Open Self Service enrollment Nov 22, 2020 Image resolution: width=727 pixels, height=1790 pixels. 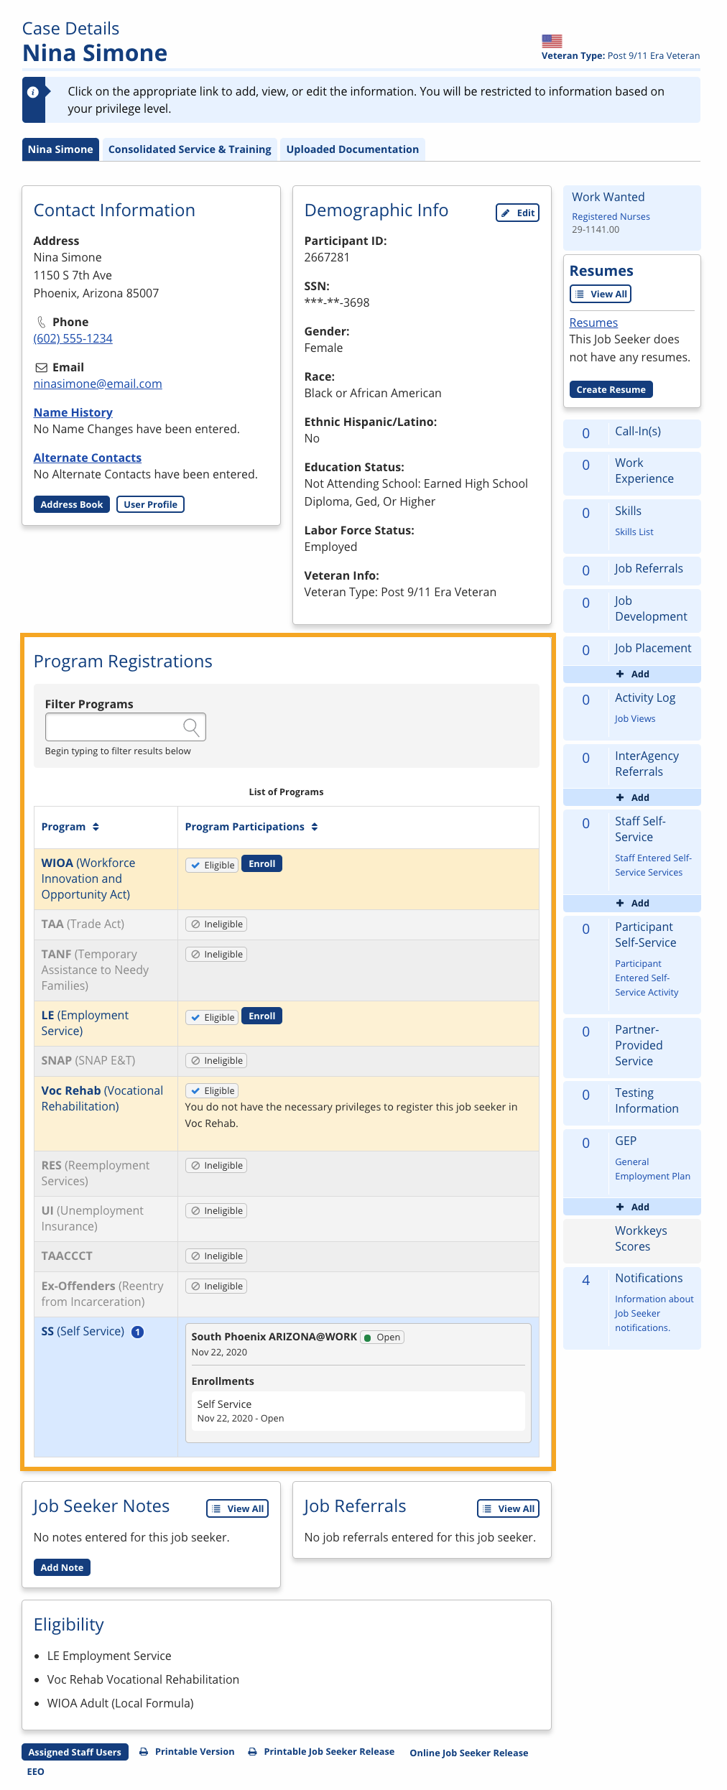[358, 1411]
